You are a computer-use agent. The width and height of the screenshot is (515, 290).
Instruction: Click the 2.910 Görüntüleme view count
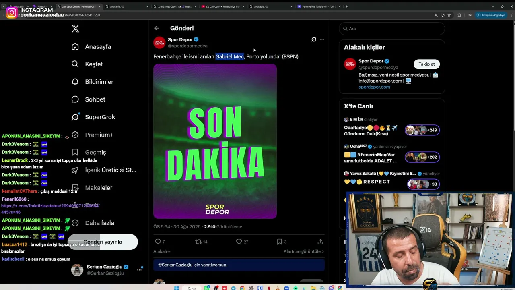tap(223, 227)
